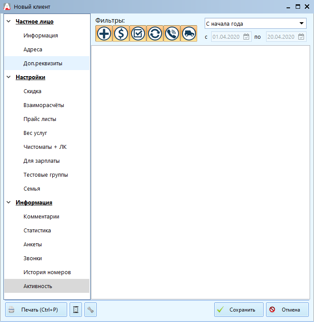The width and height of the screenshot is (314, 322).
Task: Toggle the plus sign filter button
Action: 104,34
